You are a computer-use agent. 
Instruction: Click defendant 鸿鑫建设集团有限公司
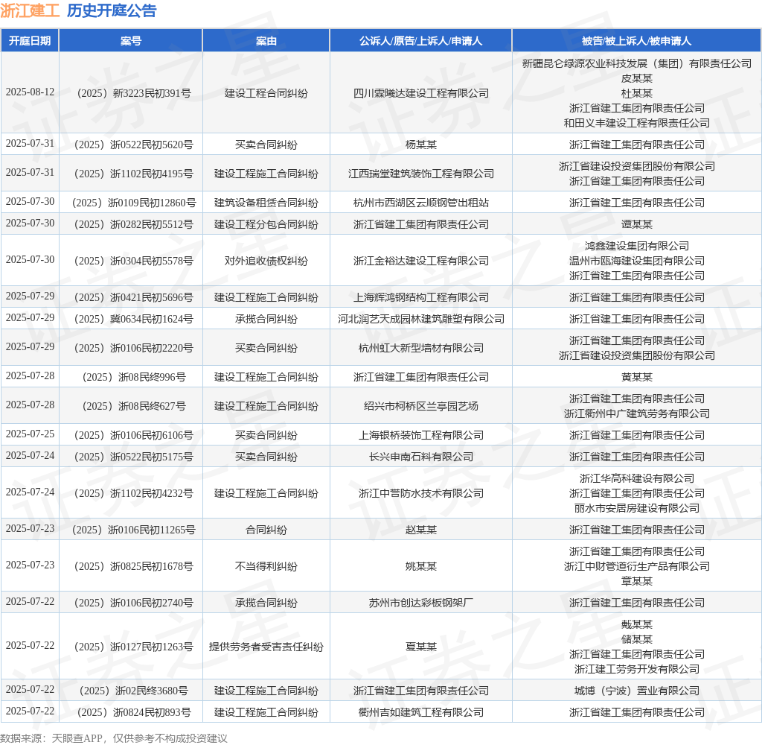click(x=637, y=247)
